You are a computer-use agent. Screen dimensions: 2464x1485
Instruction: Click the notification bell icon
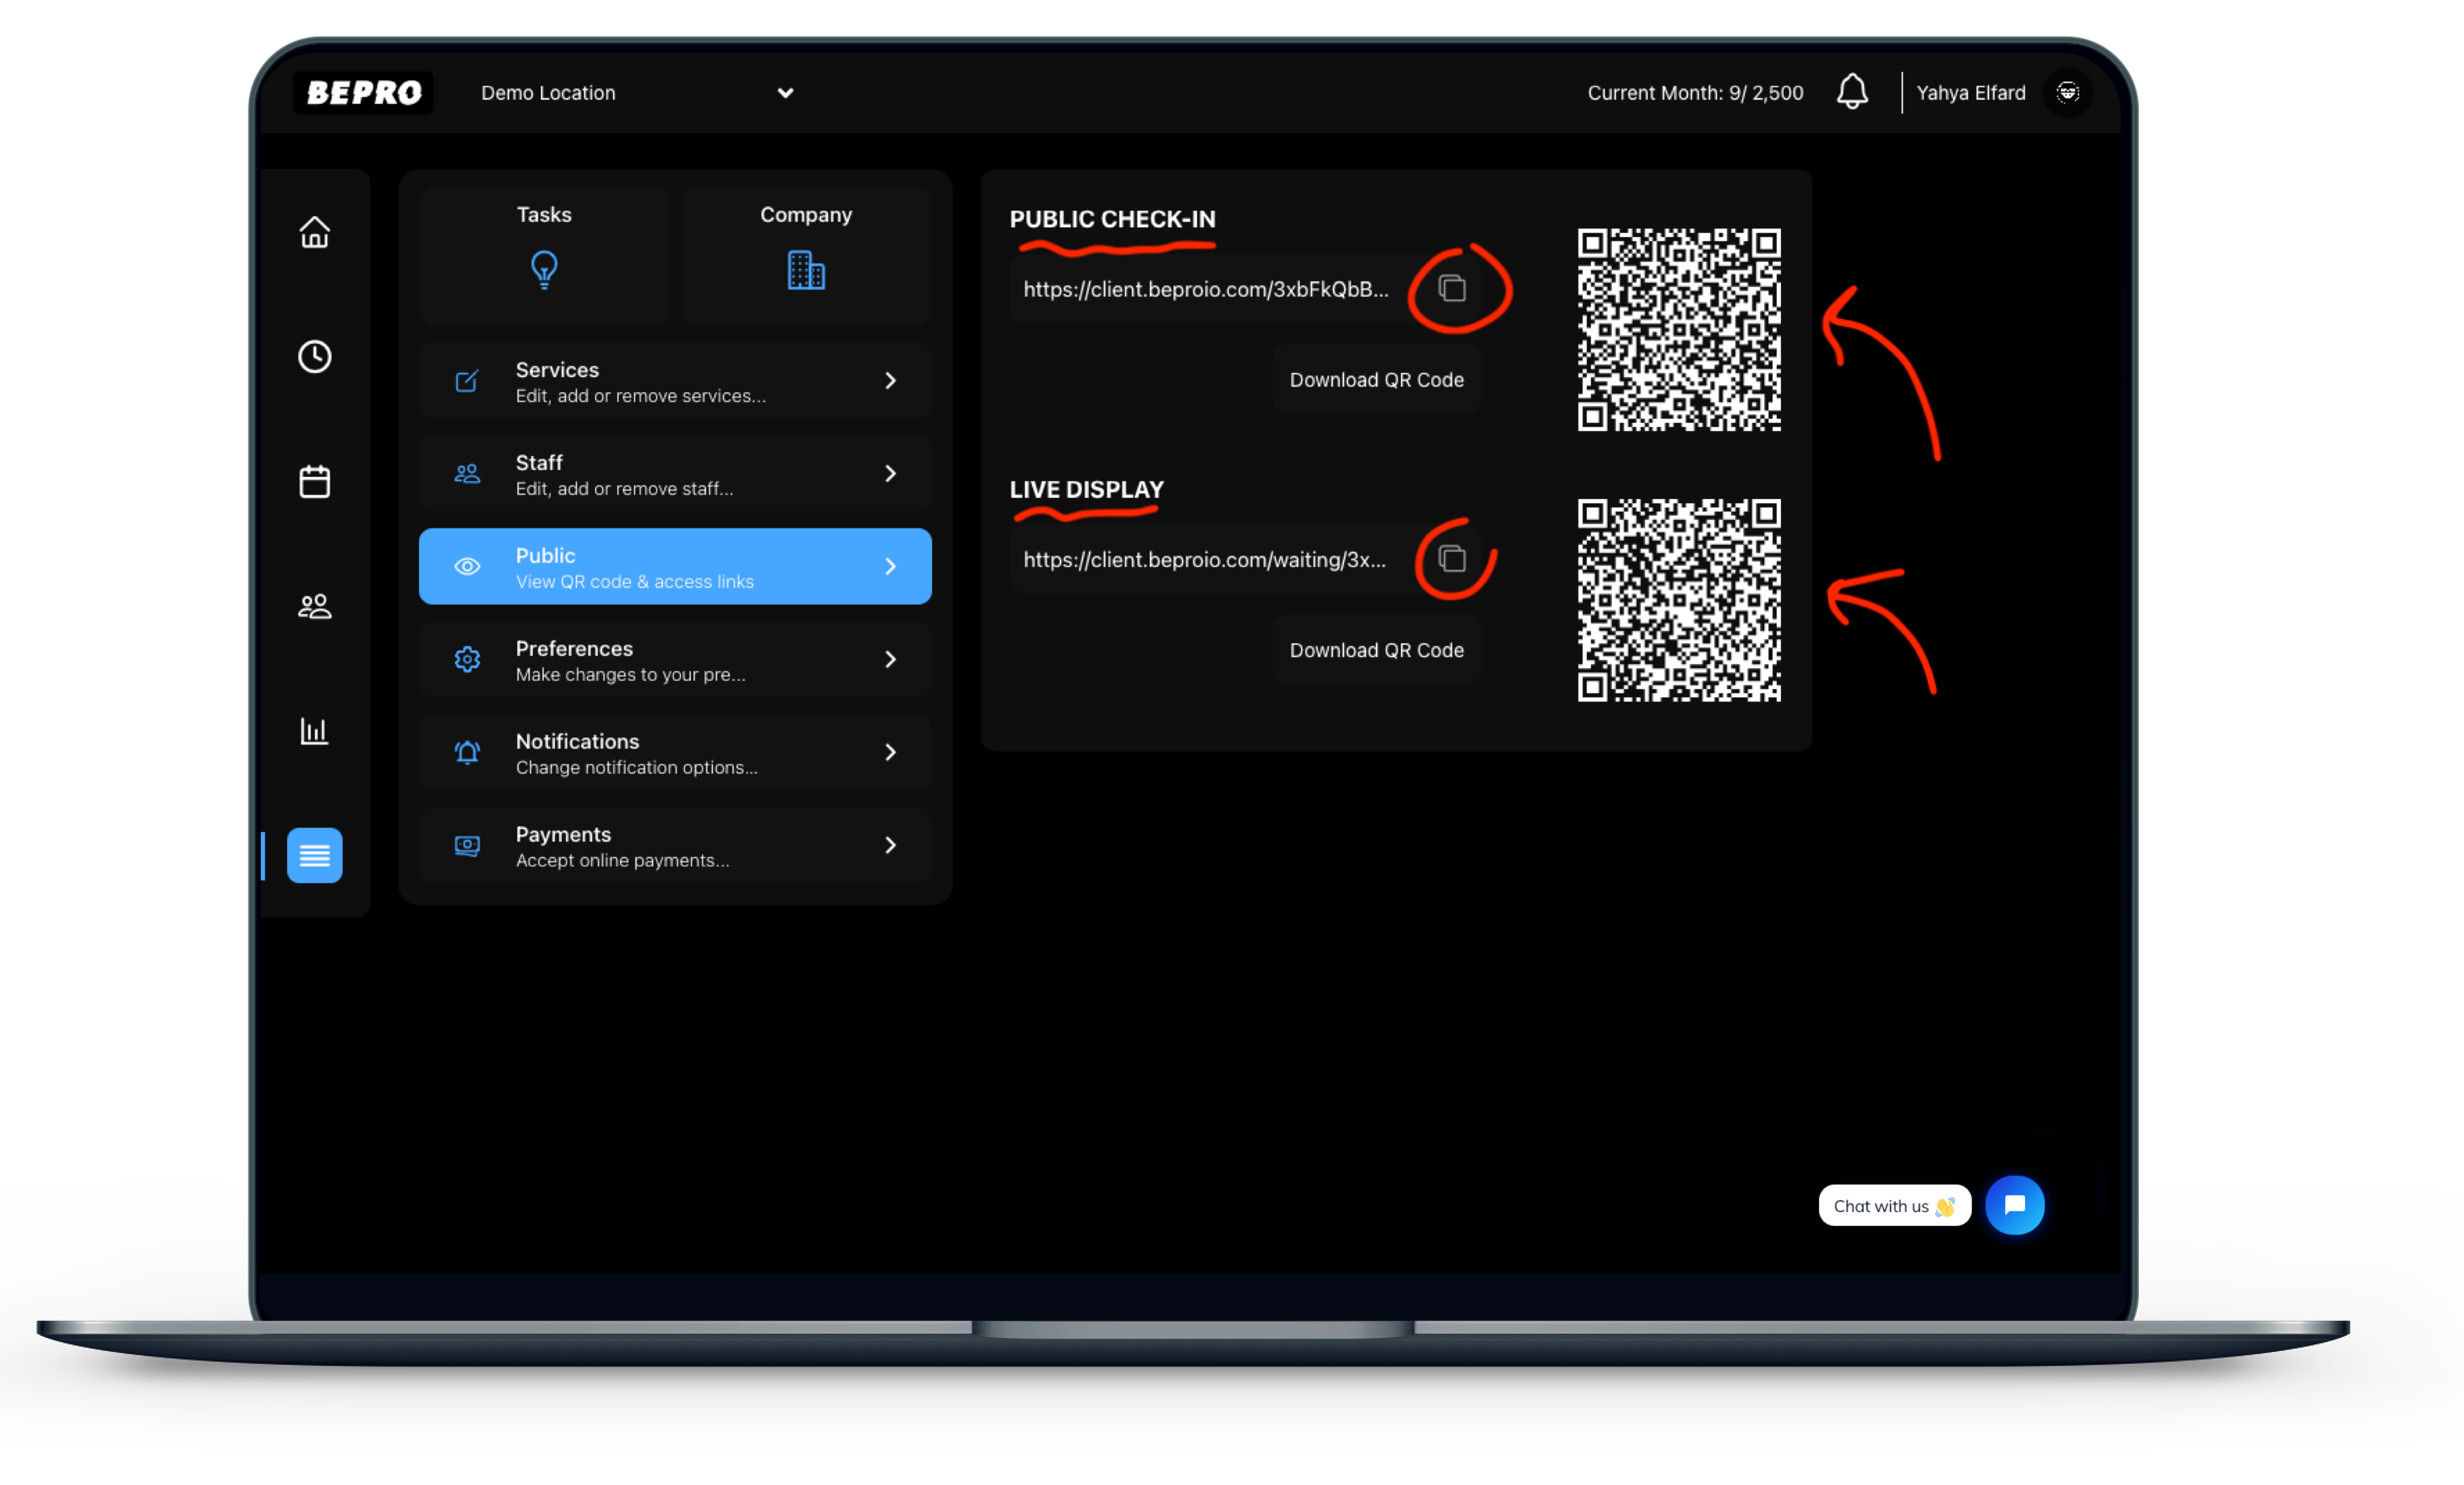(1852, 92)
